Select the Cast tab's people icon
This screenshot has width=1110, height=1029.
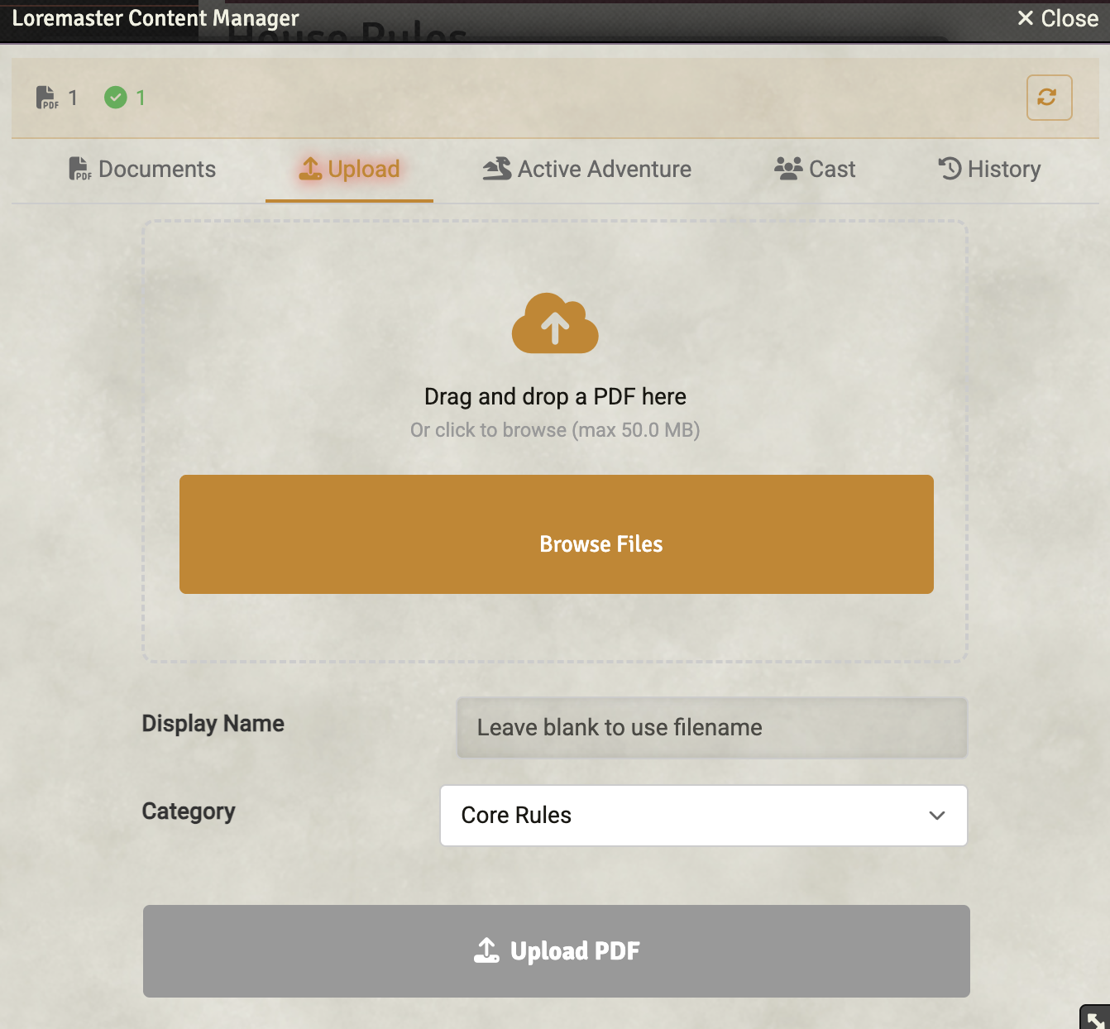tap(787, 168)
